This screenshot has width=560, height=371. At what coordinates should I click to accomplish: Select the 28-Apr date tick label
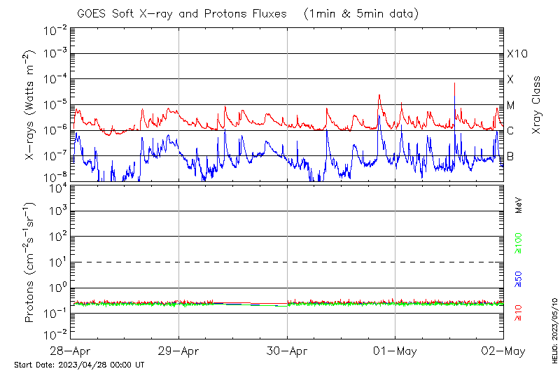(x=71, y=350)
